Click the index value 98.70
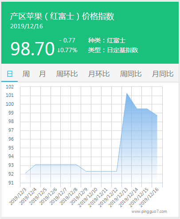This screenshot has width=180, height=219. [32, 49]
